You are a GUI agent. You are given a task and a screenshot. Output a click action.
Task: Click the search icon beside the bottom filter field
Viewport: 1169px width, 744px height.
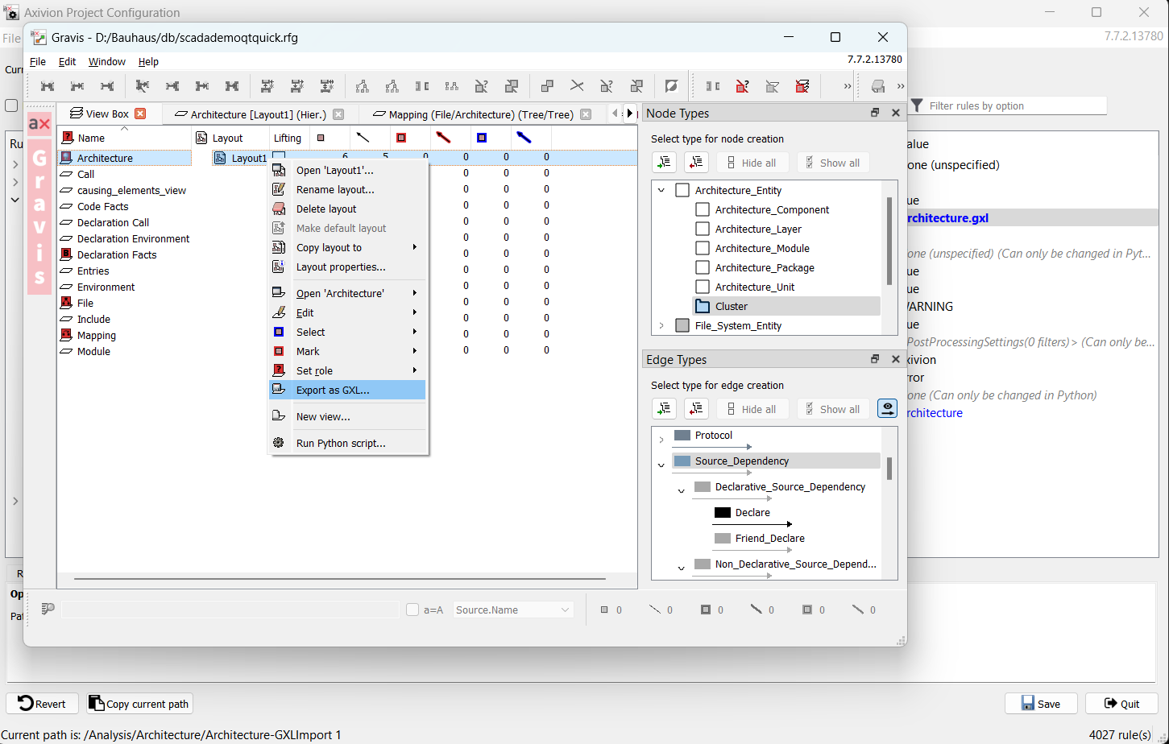(48, 610)
